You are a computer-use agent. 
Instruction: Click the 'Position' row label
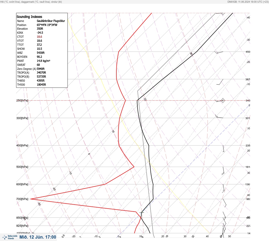[22, 25]
